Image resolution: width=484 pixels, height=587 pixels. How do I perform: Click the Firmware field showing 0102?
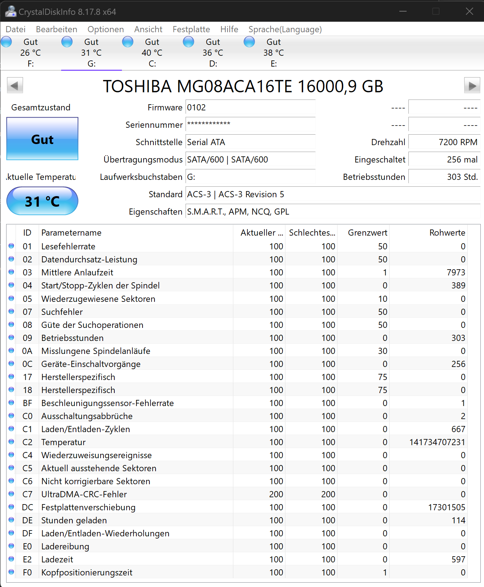tap(250, 107)
